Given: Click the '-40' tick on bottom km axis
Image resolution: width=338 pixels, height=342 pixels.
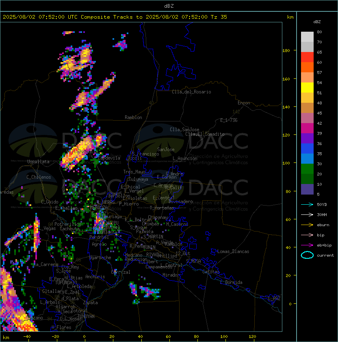Looking at the screenshot, I should click(27, 337).
